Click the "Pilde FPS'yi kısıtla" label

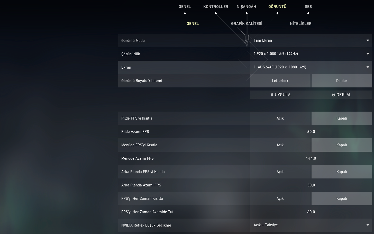(x=137, y=118)
